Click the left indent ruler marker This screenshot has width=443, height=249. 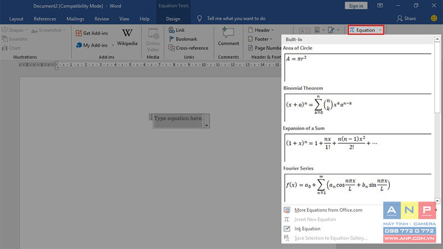click(56, 68)
